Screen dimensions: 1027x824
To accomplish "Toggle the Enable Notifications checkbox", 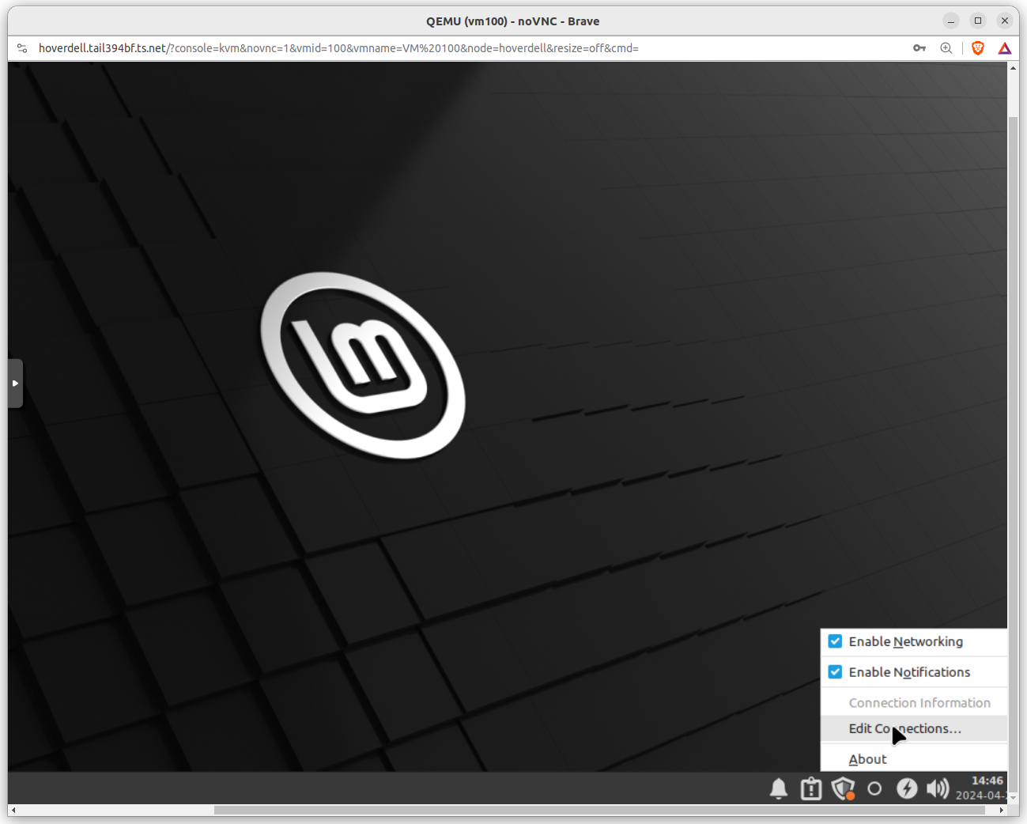I will pos(835,672).
